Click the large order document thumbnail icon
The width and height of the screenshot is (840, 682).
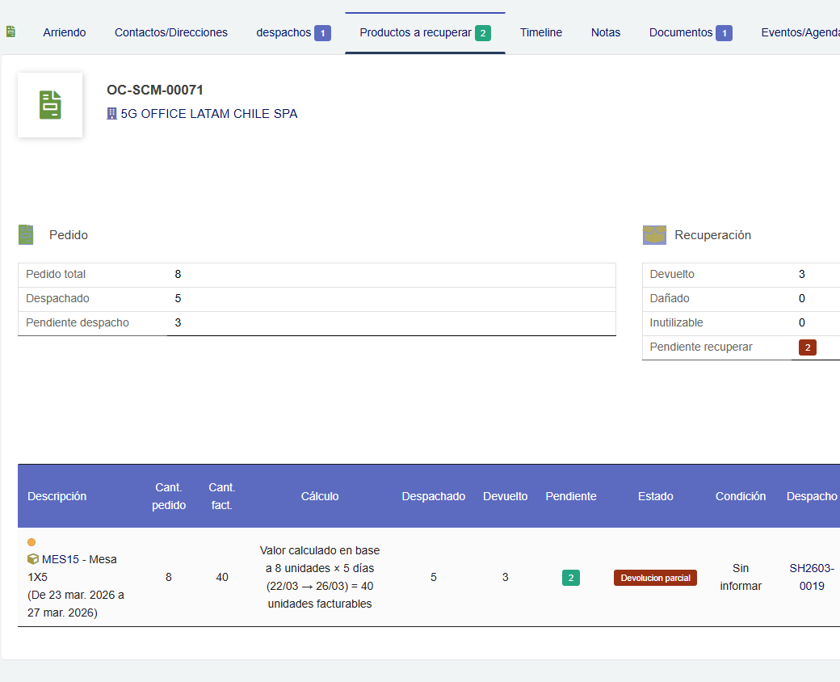pyautogui.click(x=50, y=105)
